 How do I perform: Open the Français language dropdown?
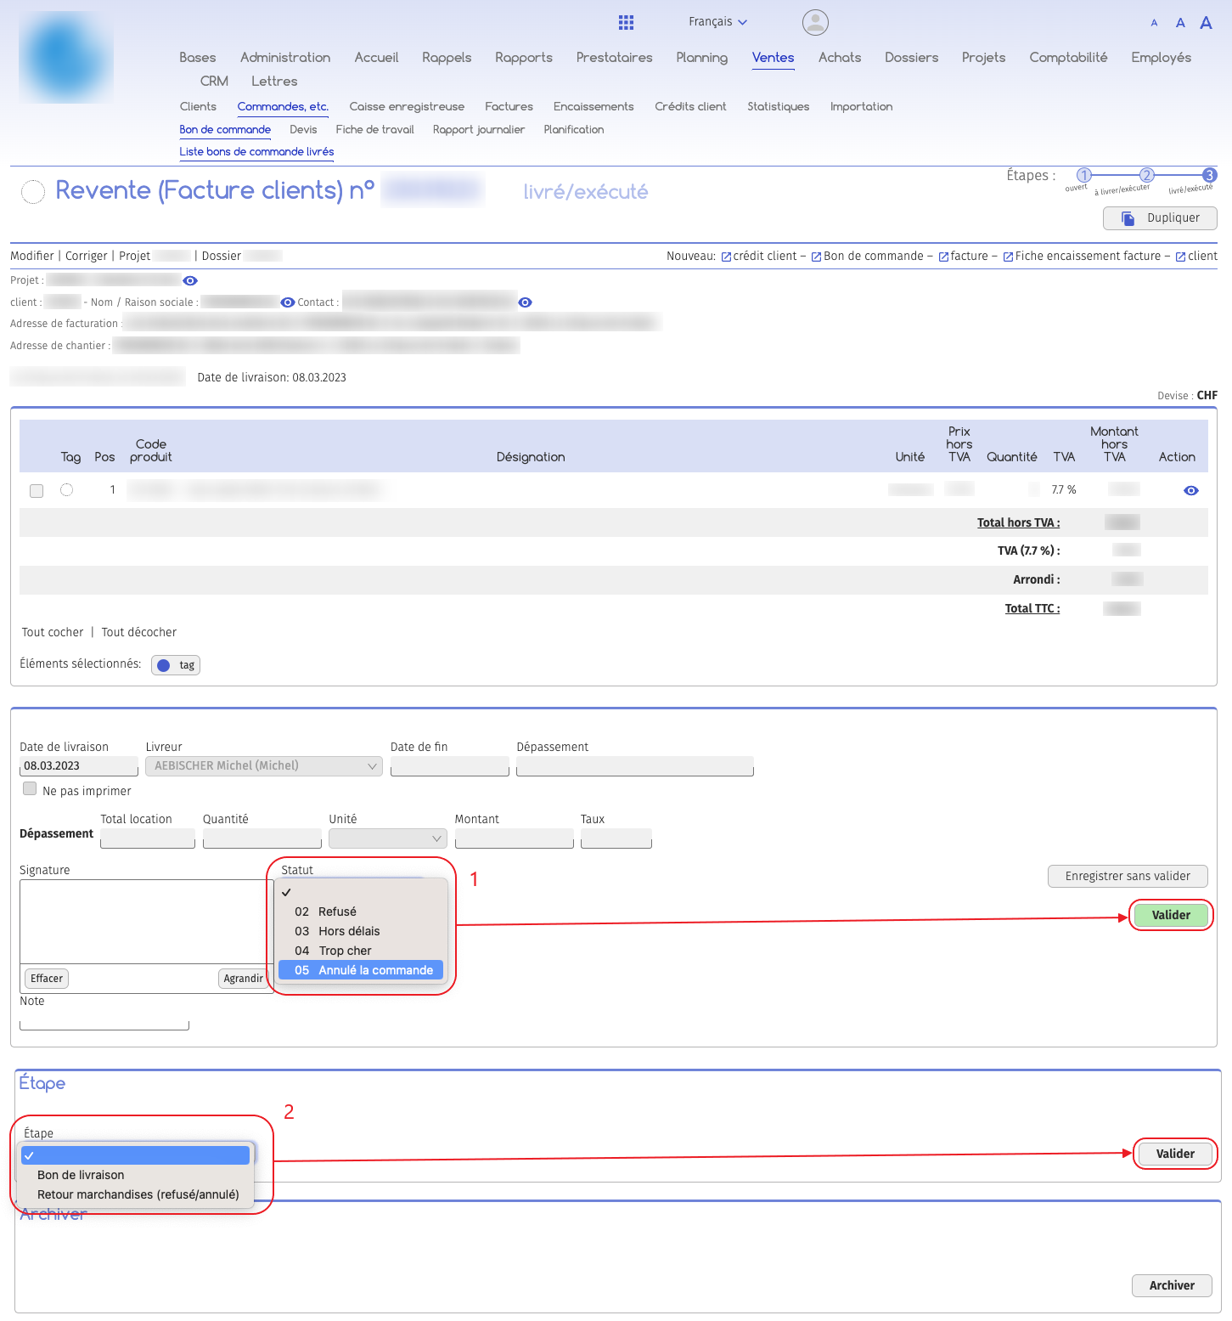717,22
